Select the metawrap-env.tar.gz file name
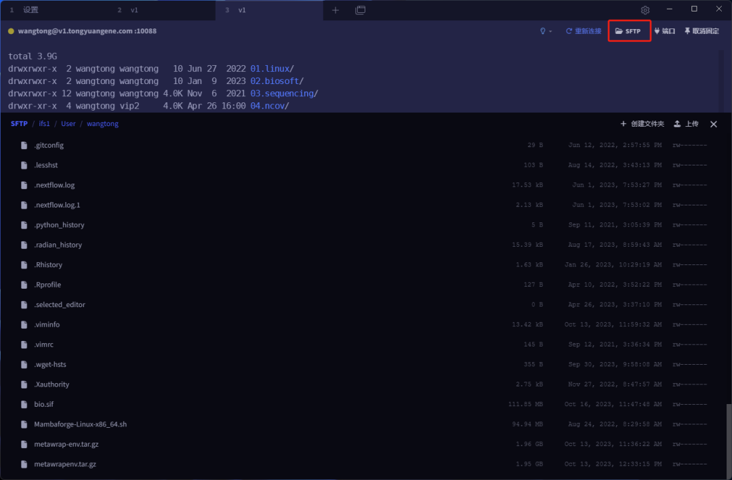Viewport: 732px width, 480px height. point(66,444)
